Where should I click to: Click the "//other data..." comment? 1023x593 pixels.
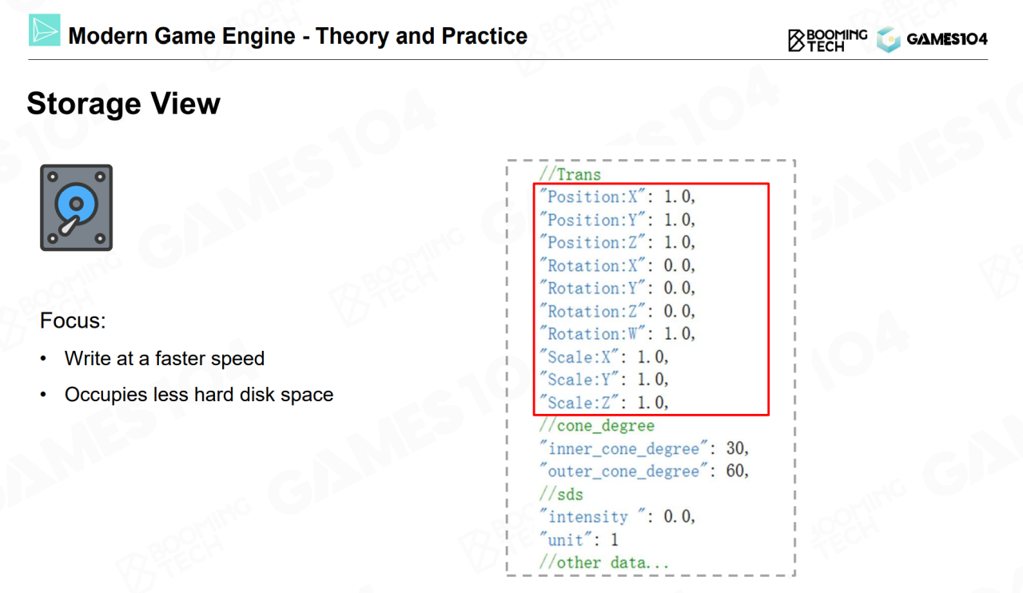pyautogui.click(x=603, y=563)
